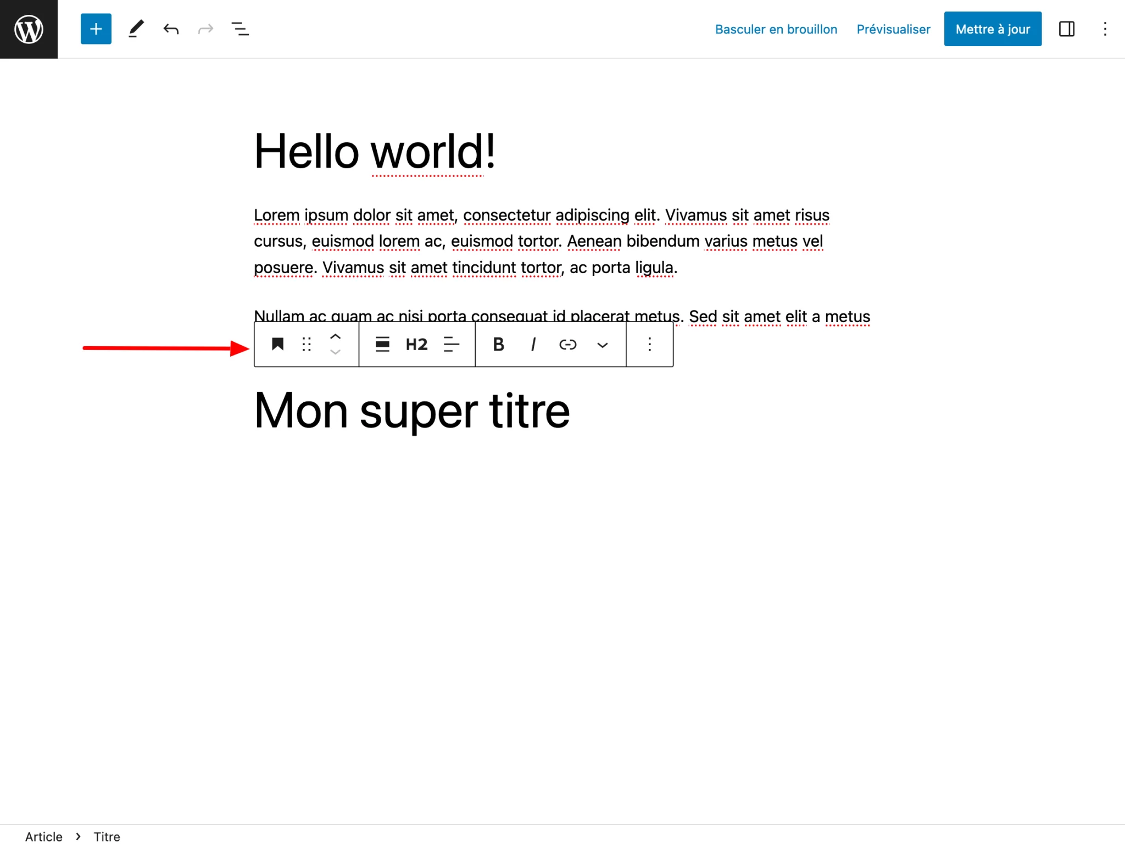Screen dimensions: 1125x848
Task: Insert a link with the link icon
Action: point(567,345)
